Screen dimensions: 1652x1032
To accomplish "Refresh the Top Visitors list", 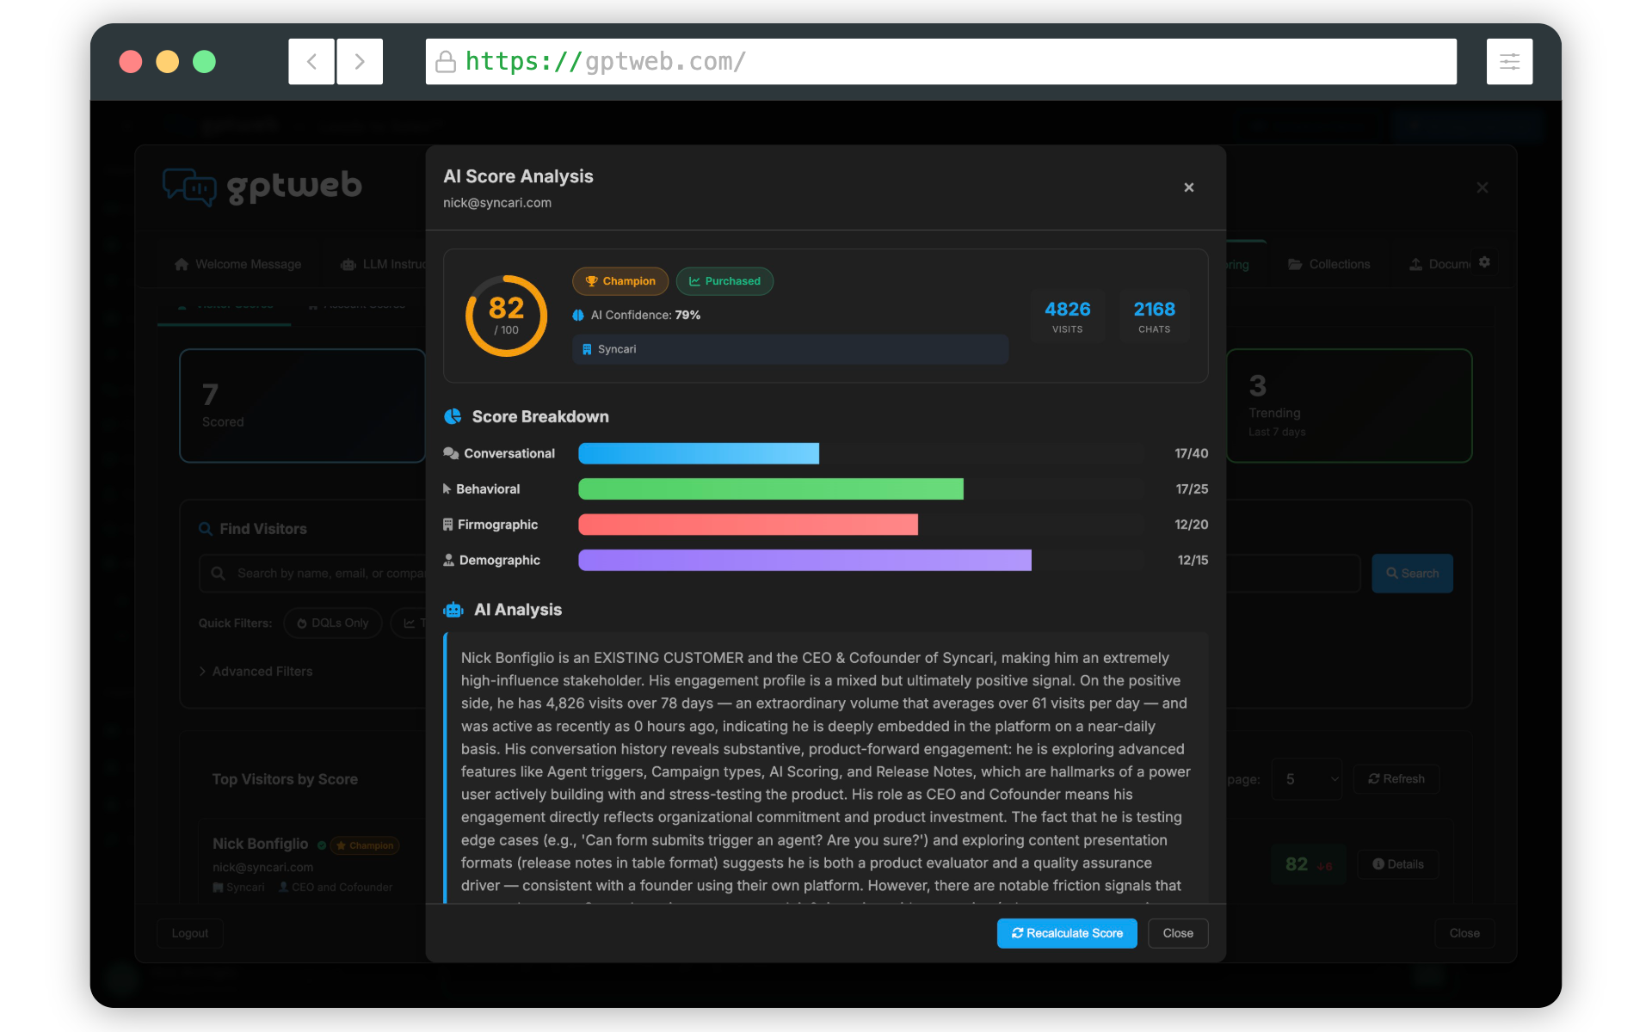I will point(1396,779).
